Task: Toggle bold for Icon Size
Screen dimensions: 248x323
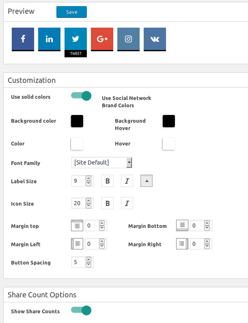Action: tap(107, 203)
